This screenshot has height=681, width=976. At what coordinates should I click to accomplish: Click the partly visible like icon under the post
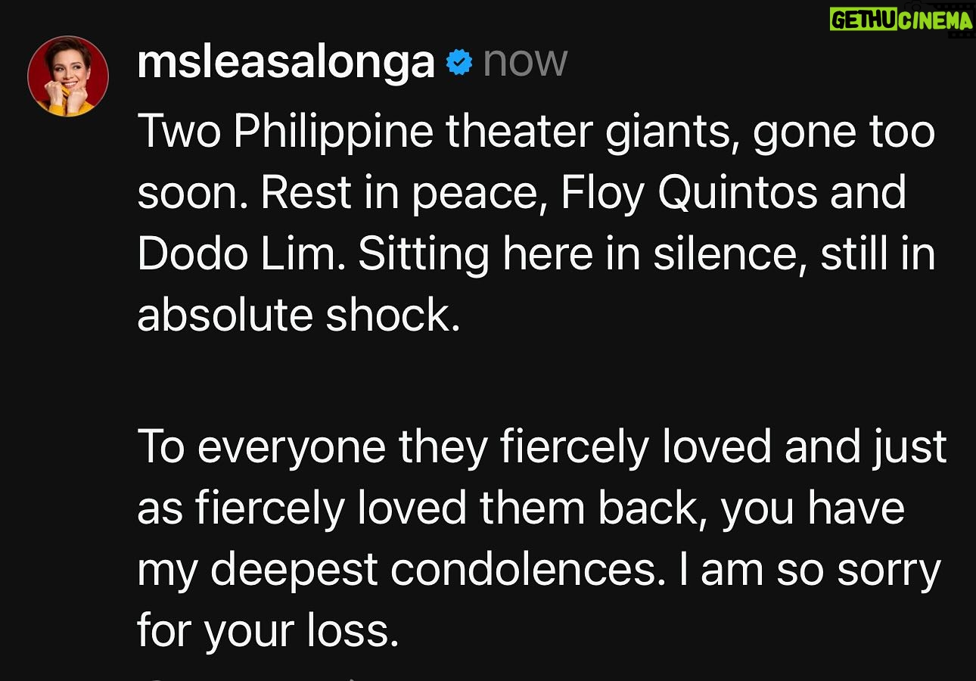pyautogui.click(x=154, y=678)
